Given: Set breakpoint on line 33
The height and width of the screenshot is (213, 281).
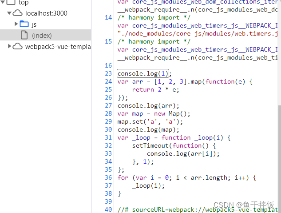Looking at the screenshot, I should tap(108, 153).
